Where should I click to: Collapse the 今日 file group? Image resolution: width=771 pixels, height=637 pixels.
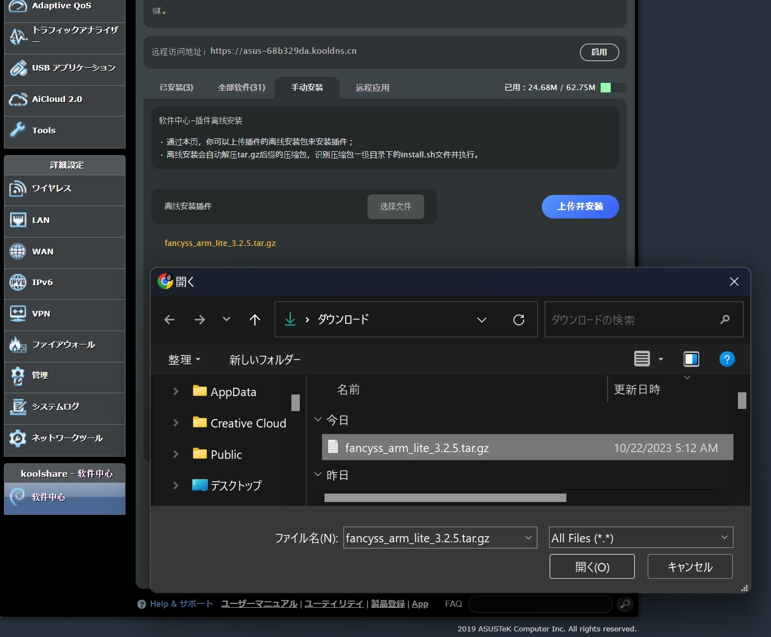coord(318,420)
